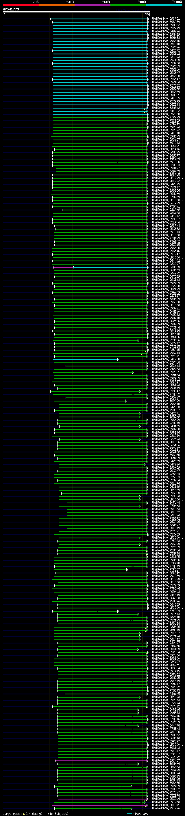Select label UniRef100_P23666
This screenshot has width=185, height=816.
click(166, 340)
